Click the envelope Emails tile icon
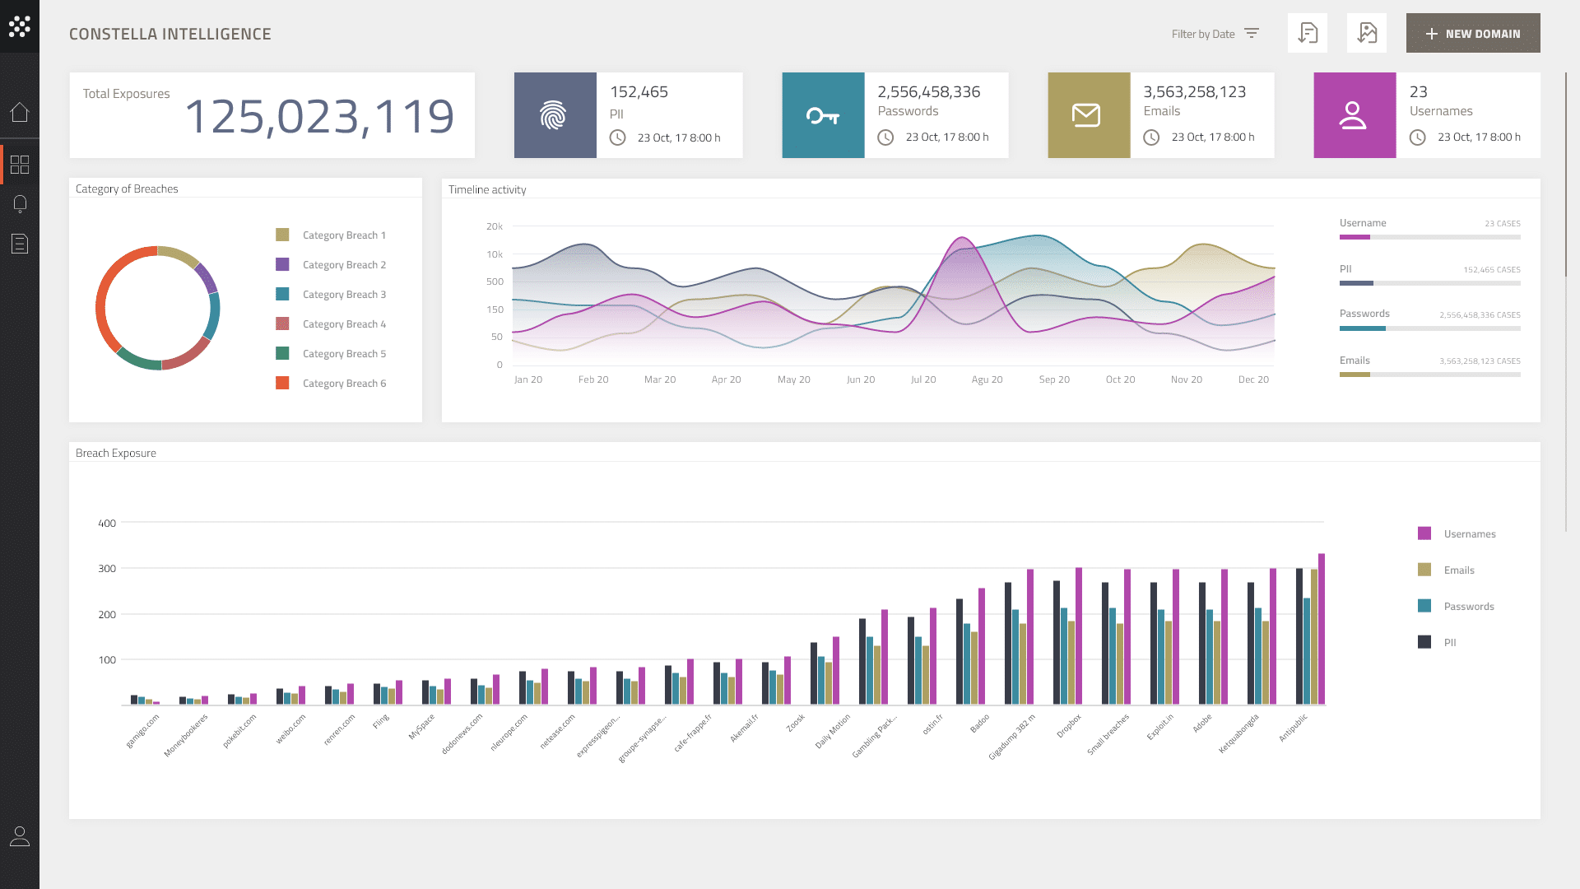Image resolution: width=1580 pixels, height=889 pixels. [1088, 115]
